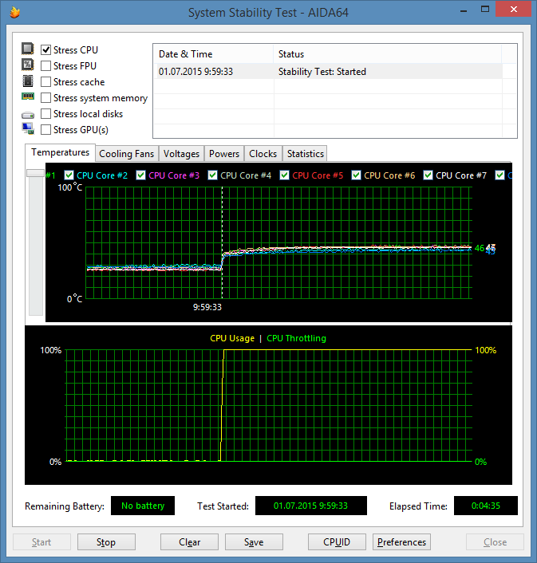Click the CPU Usage graph label
537x563 pixels.
pos(232,338)
